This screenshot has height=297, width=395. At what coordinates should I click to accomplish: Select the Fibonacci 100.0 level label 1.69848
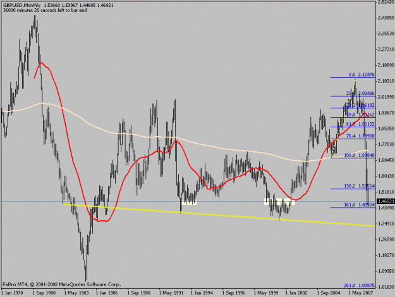[359, 155]
